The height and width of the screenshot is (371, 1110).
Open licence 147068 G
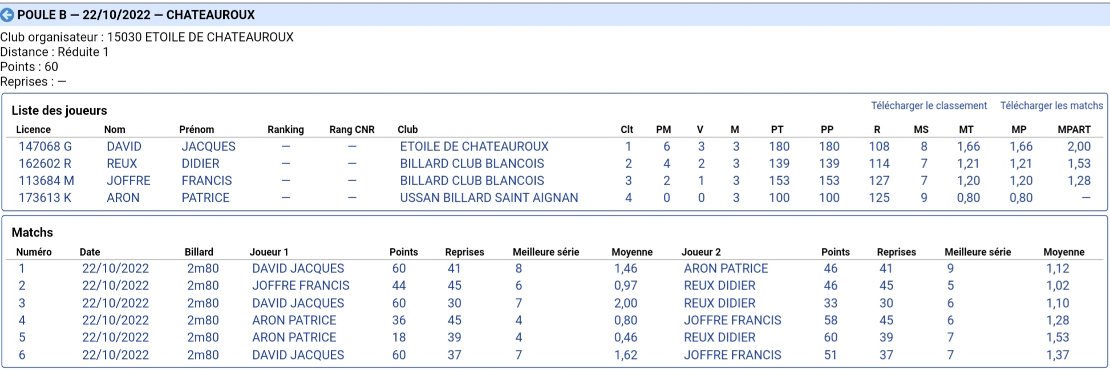click(x=45, y=146)
